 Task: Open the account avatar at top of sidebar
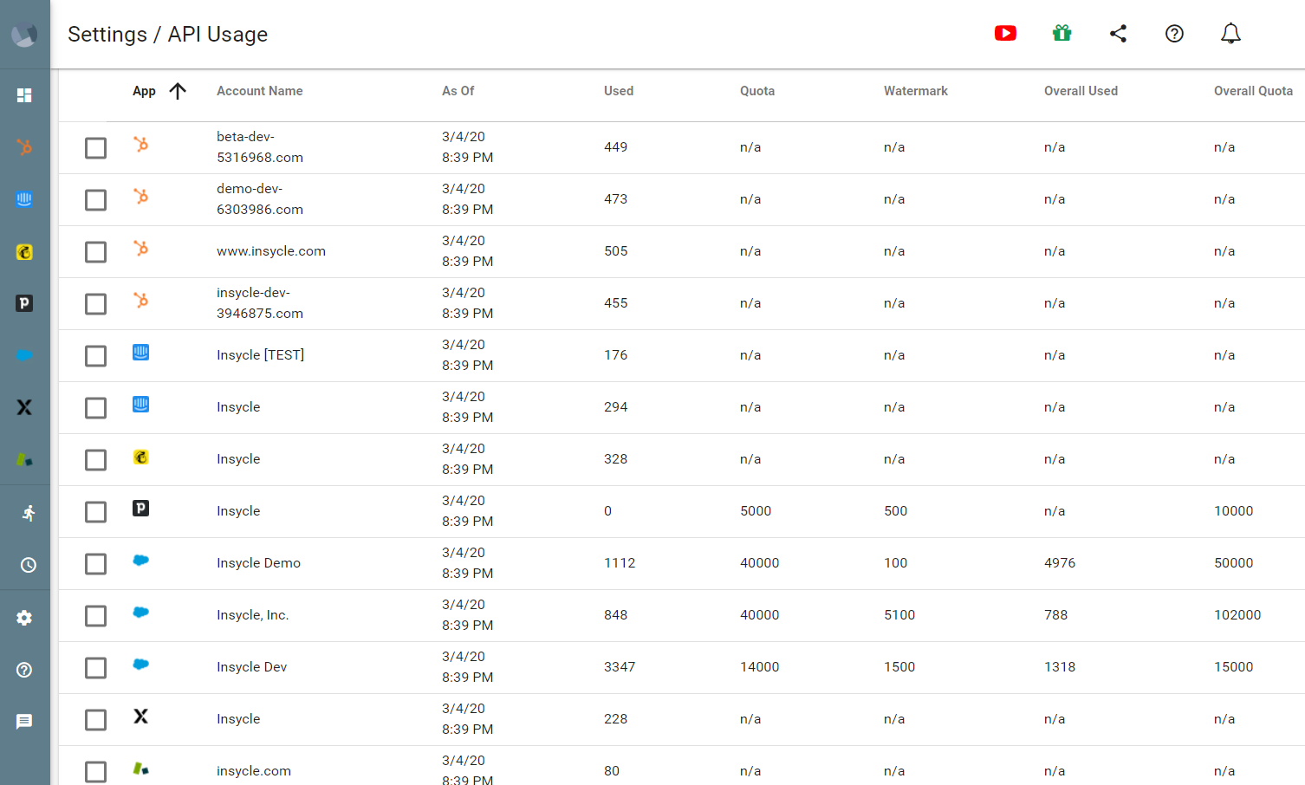[24, 33]
